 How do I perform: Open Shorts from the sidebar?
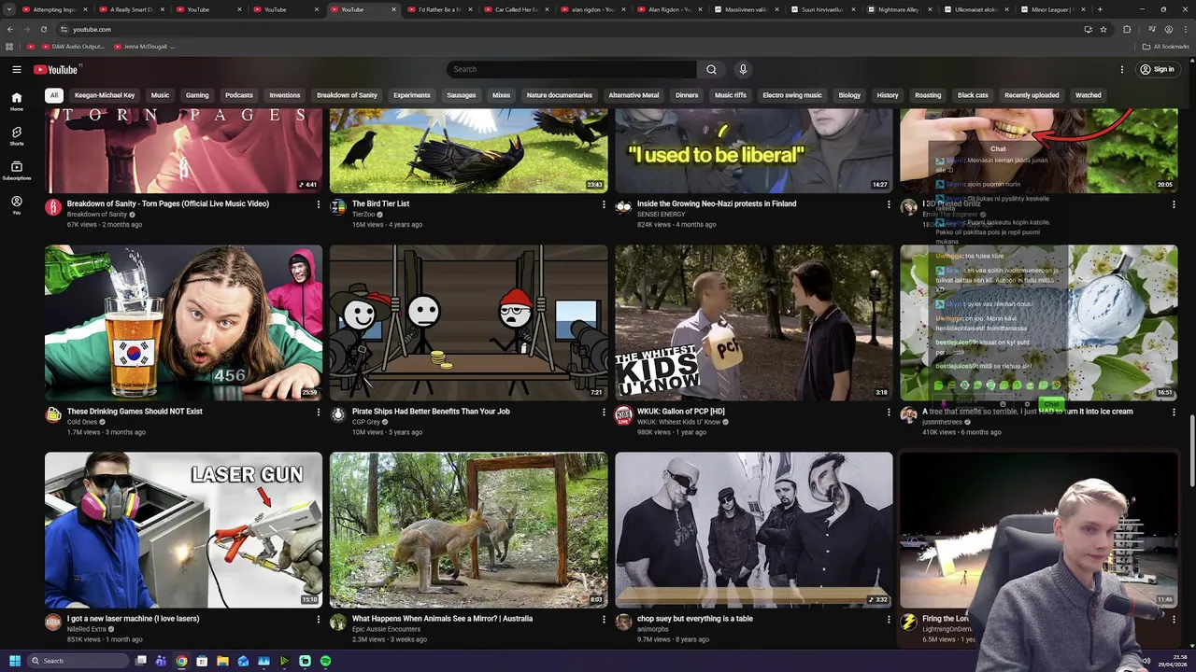click(17, 136)
